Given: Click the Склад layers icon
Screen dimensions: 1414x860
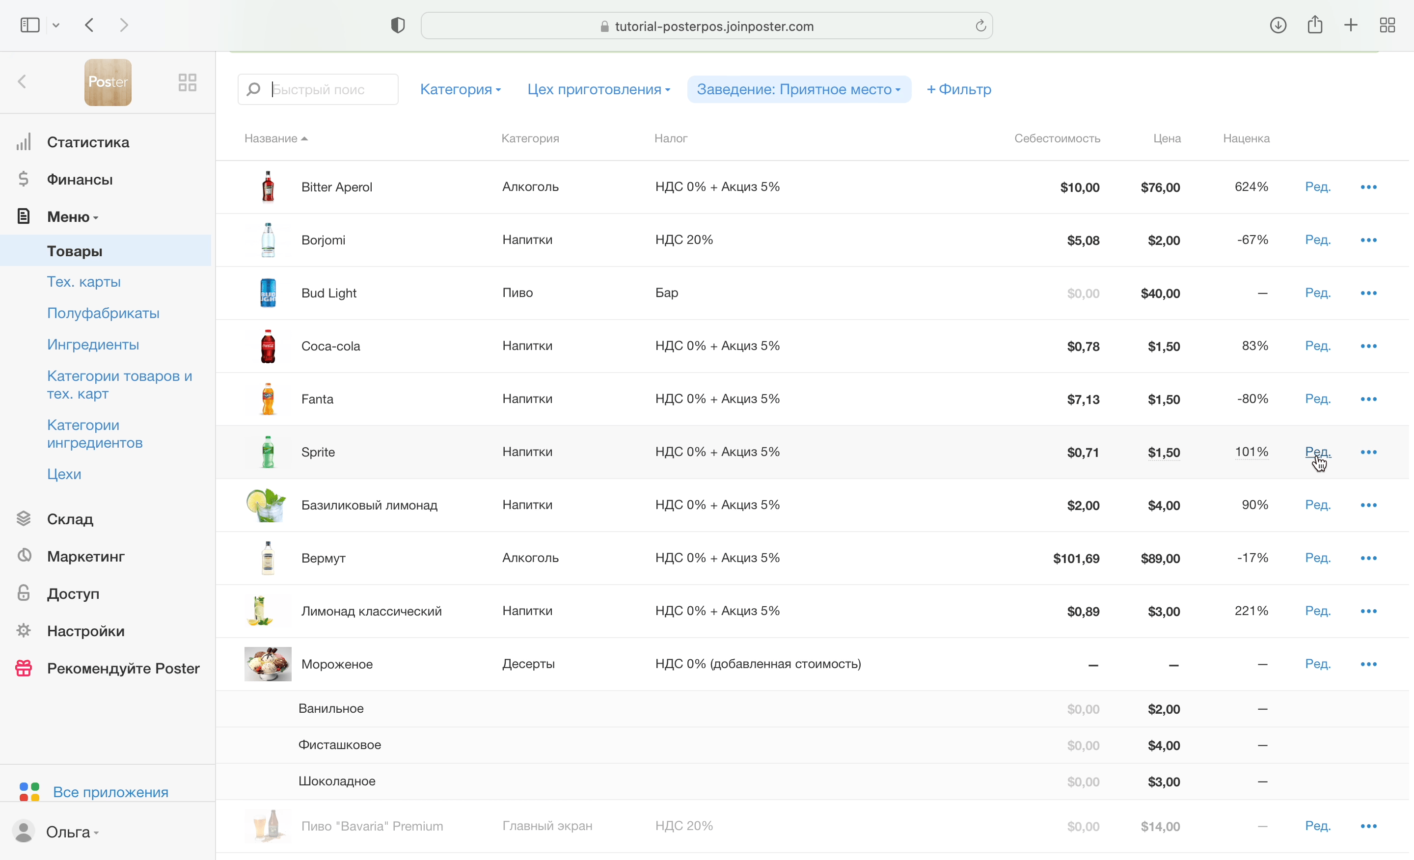Looking at the screenshot, I should tap(24, 519).
